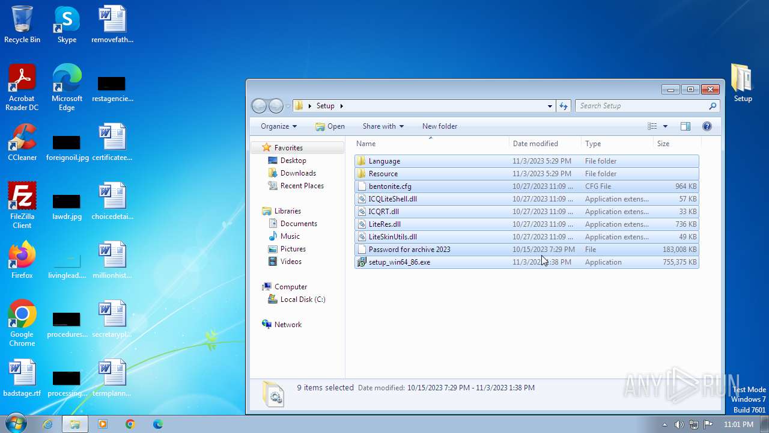769x433 pixels.
Task: Select Network in navigation pane
Action: (x=288, y=325)
